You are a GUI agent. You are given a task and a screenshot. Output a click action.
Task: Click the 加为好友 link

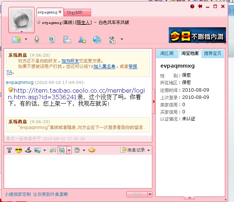coord(70,61)
